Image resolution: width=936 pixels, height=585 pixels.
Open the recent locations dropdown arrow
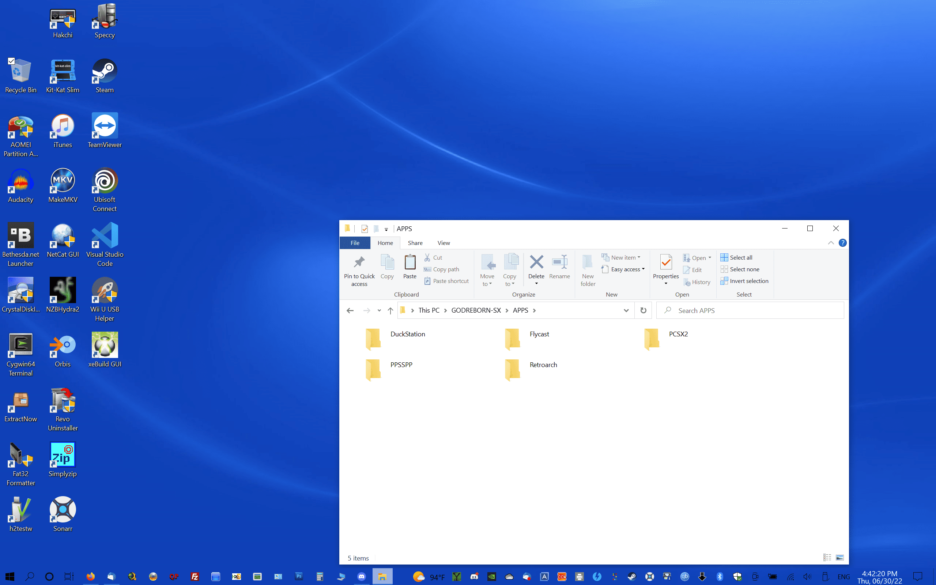379,310
